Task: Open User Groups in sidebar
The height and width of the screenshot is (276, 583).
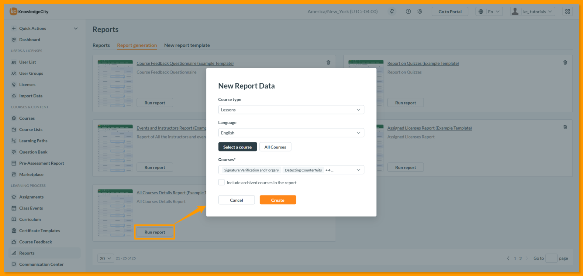Action: tap(31, 73)
